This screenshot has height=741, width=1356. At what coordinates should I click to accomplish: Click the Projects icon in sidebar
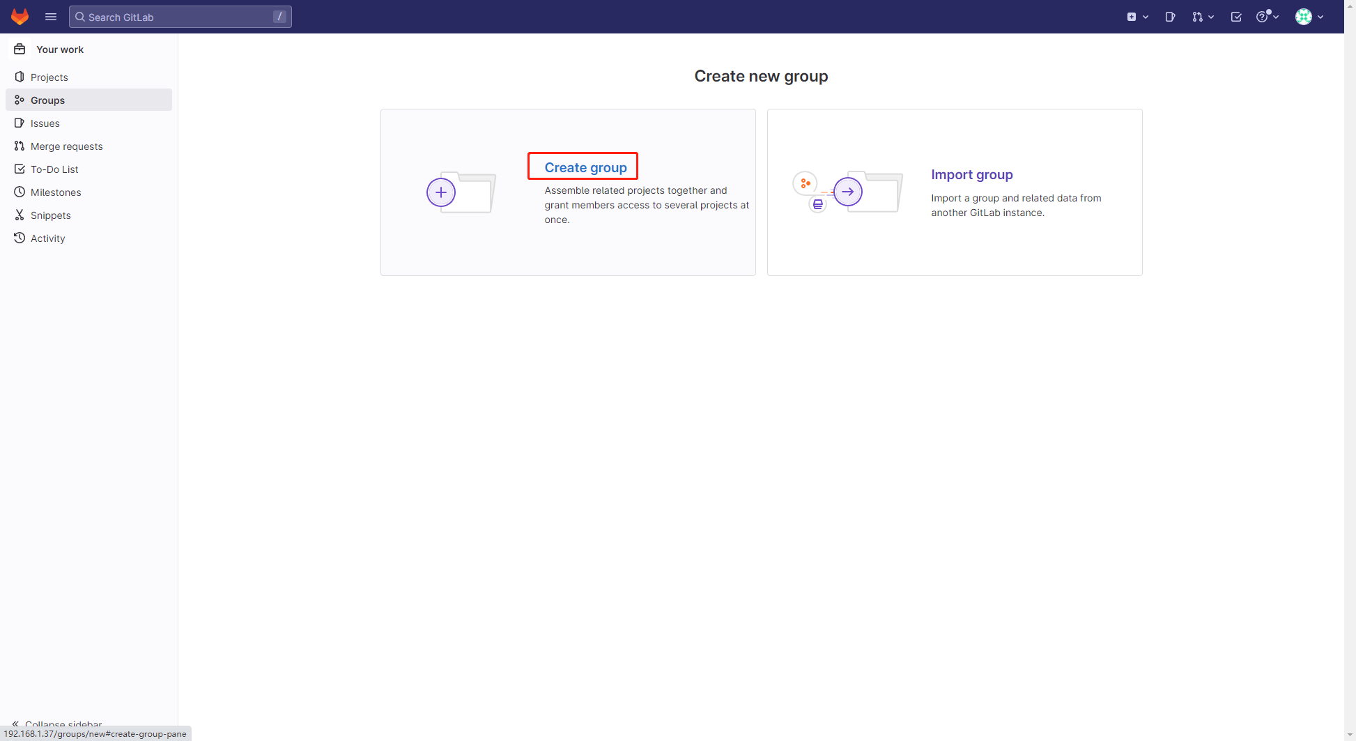click(20, 77)
